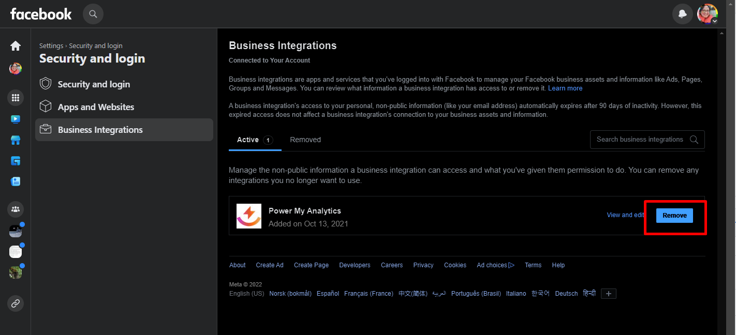Open the News feed document icon in sidebar
The image size is (736, 335).
[16, 181]
